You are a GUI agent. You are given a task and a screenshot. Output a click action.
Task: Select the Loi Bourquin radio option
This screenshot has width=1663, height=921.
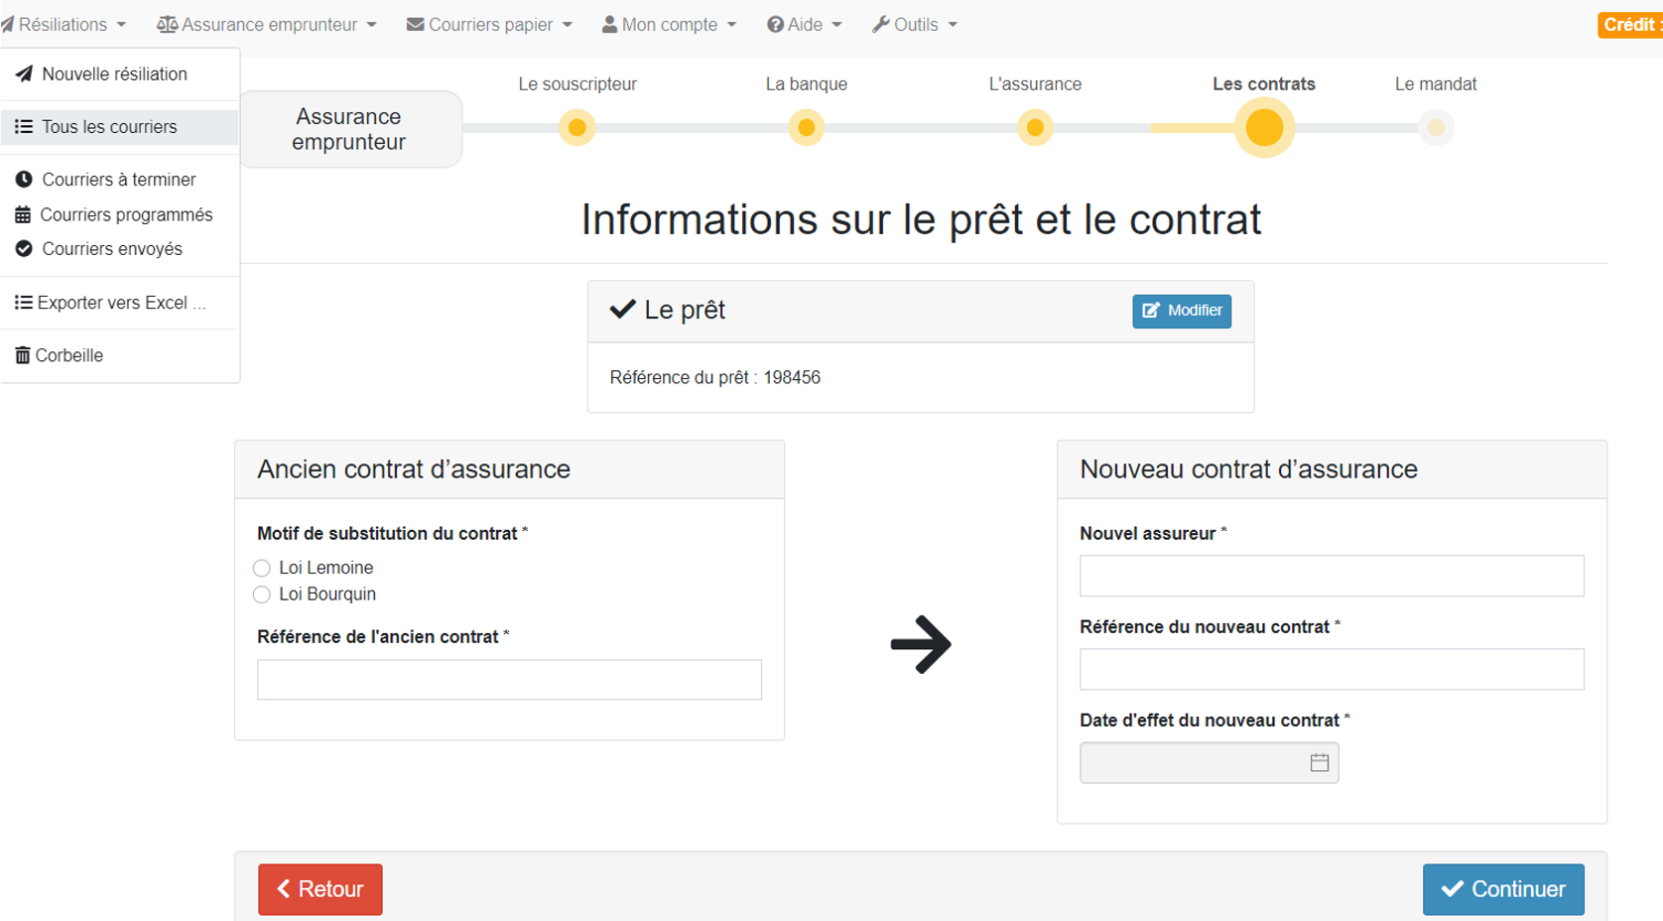[x=262, y=594]
